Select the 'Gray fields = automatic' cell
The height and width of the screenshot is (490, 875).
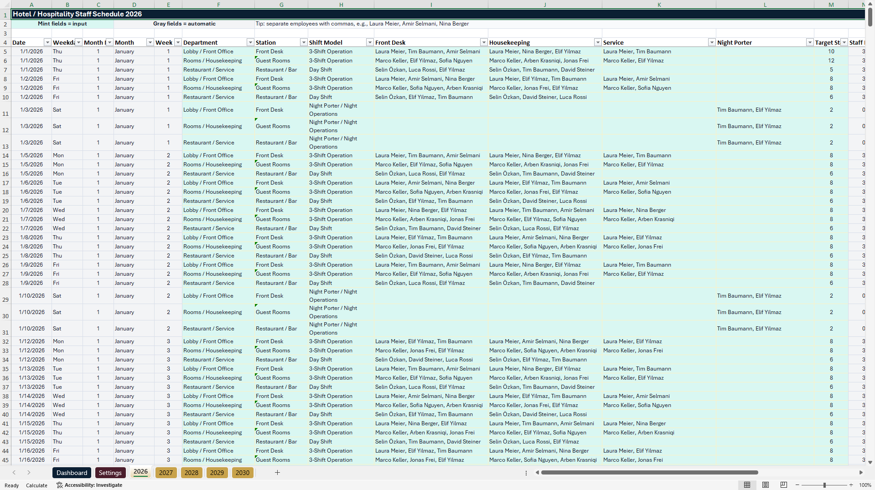tap(184, 24)
